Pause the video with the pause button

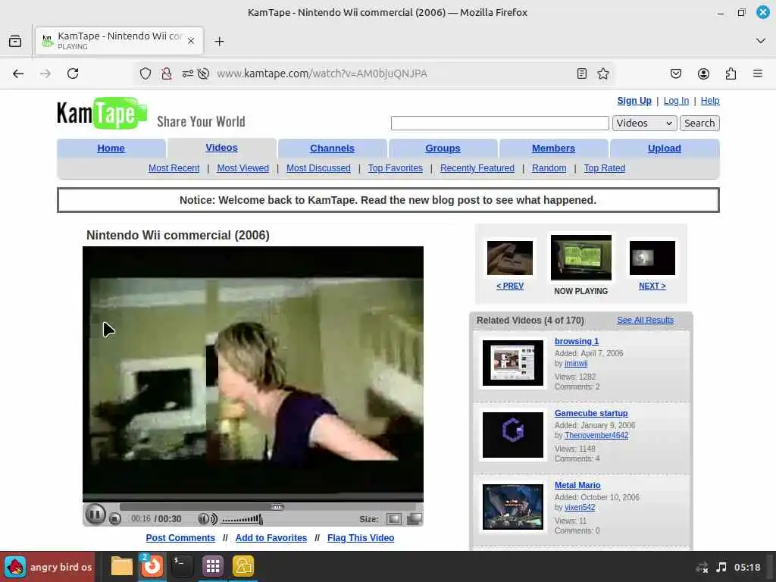click(95, 515)
